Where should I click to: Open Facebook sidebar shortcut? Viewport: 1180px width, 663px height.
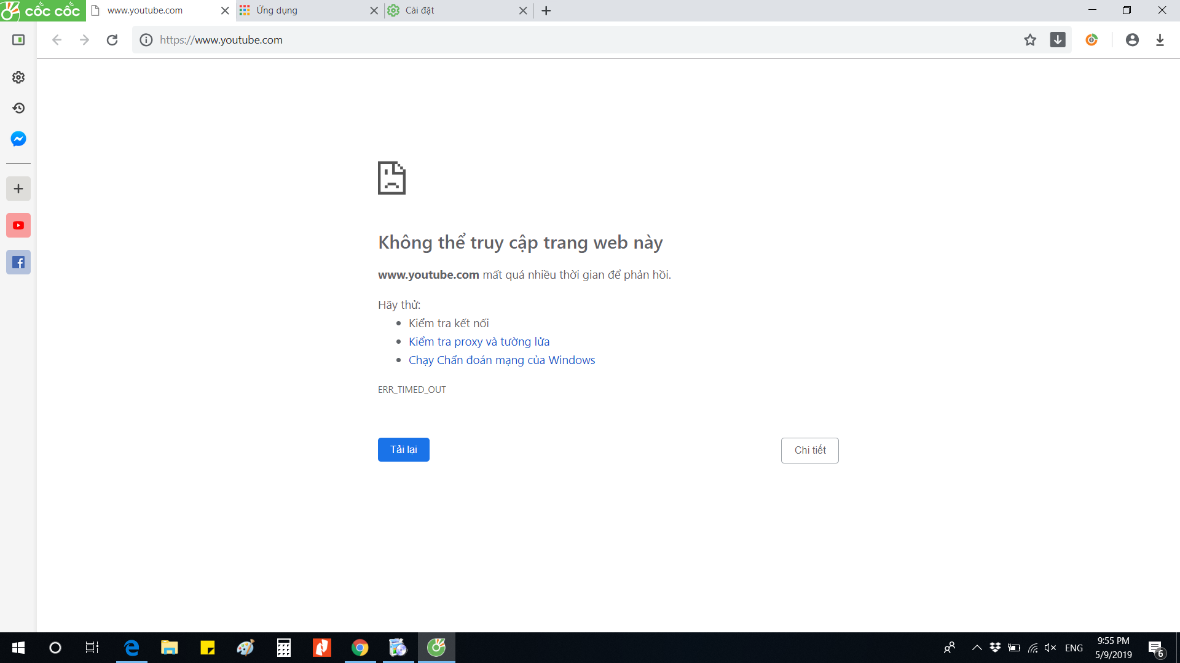pos(18,262)
